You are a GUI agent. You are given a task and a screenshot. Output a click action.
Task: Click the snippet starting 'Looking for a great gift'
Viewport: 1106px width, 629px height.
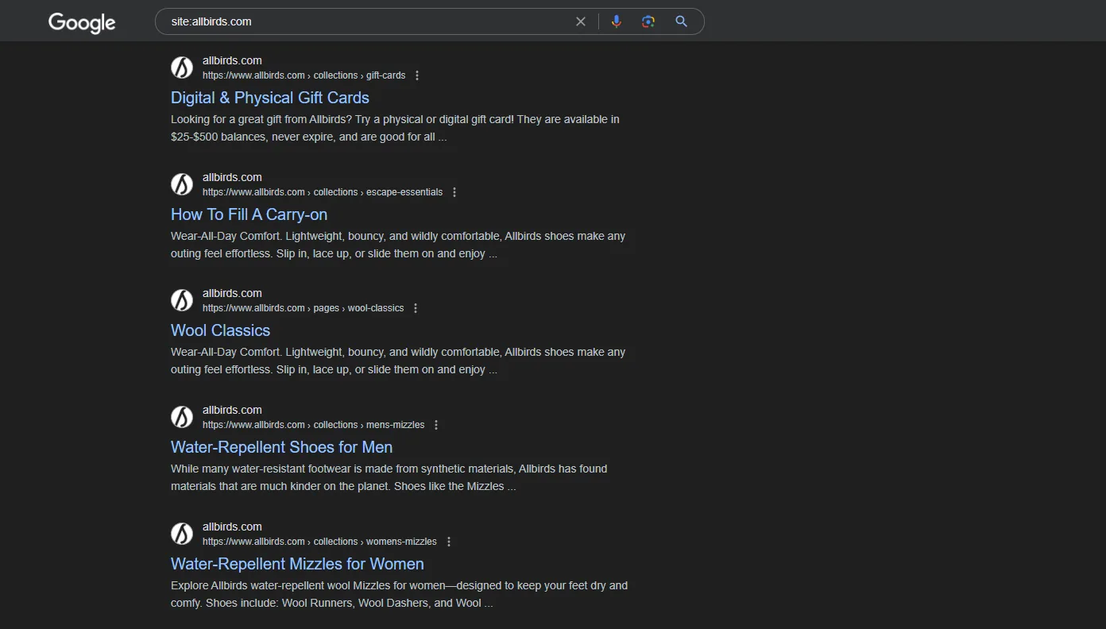[x=395, y=128]
